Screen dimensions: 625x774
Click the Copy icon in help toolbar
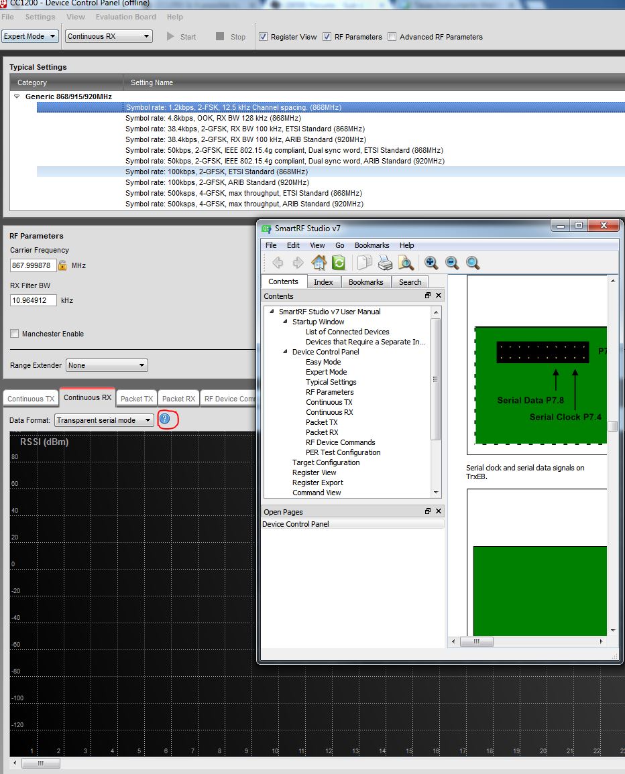[x=364, y=263]
